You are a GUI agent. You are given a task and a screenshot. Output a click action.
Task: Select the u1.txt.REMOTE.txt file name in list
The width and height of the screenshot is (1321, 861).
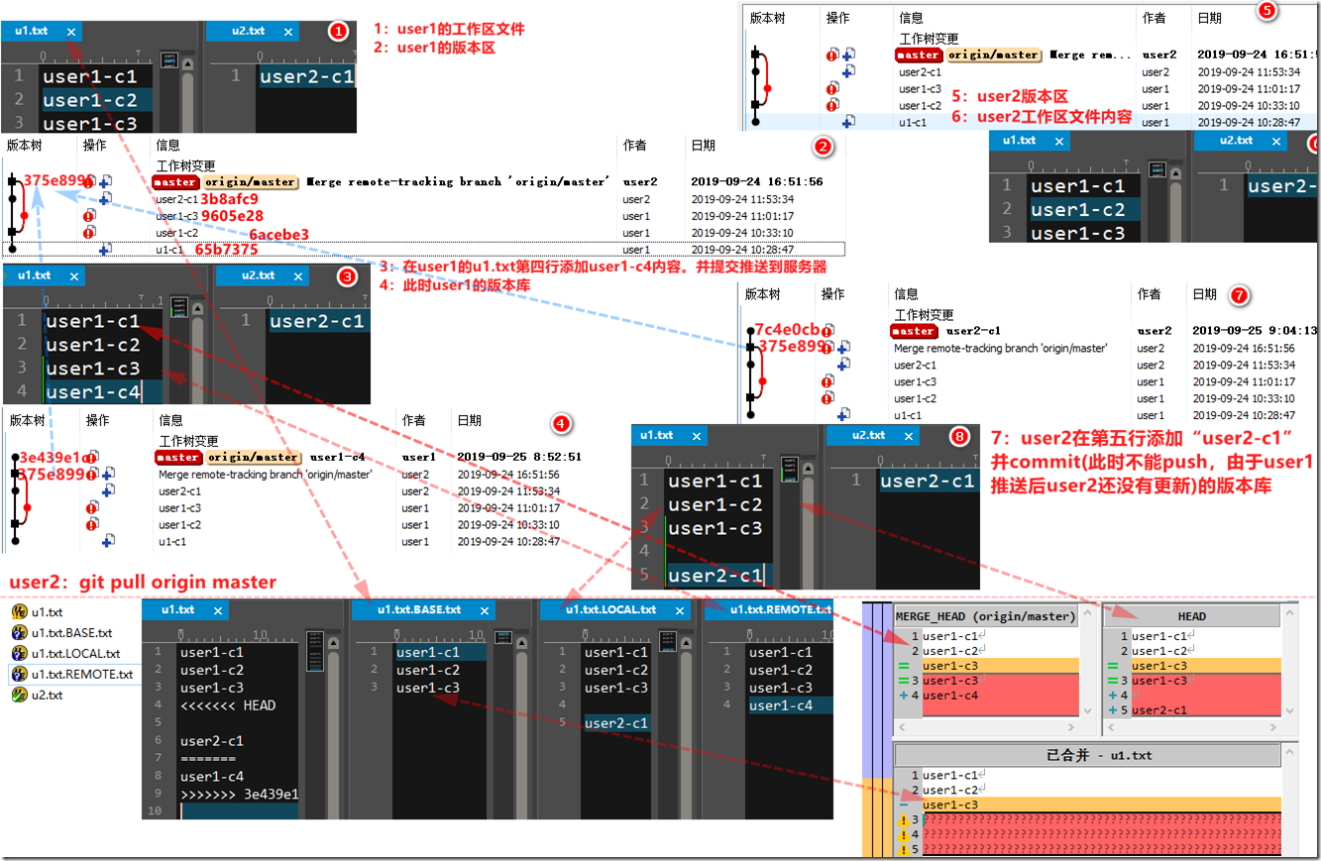[x=81, y=675]
